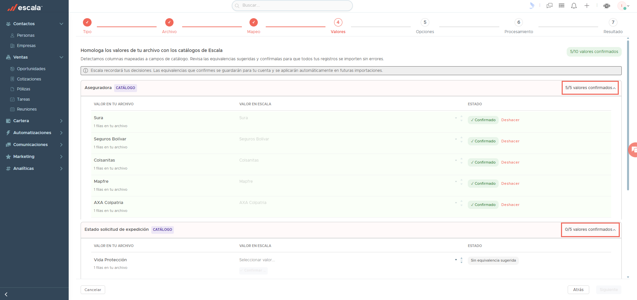Undo confirmation for Mapfre
637x300 pixels.
510,183
